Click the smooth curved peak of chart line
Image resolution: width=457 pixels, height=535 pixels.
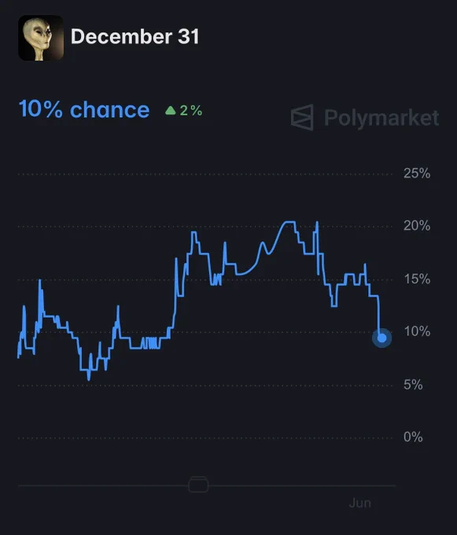289,222
